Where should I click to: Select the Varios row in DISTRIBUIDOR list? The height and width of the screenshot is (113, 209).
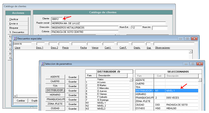107,79
